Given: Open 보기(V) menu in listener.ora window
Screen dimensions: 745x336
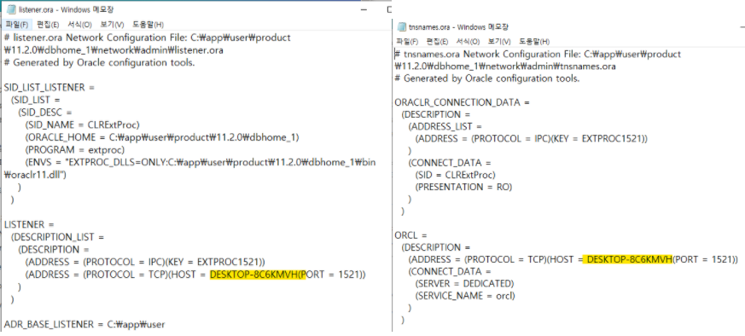Looking at the screenshot, I should pyautogui.click(x=112, y=25).
